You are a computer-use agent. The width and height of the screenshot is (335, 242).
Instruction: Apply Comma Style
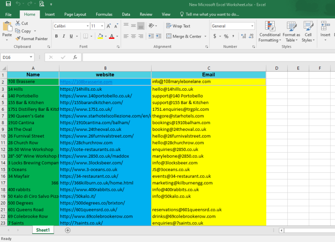233,36
